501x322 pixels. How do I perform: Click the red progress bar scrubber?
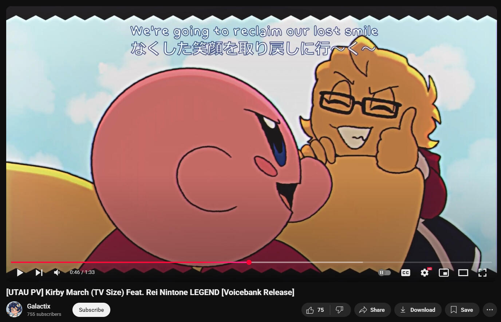[x=249, y=262]
